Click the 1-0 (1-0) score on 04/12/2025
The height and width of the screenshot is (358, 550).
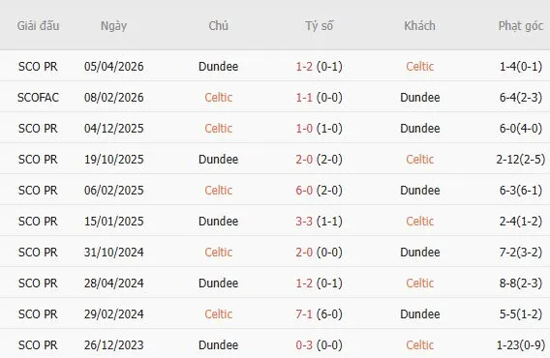(x=319, y=129)
